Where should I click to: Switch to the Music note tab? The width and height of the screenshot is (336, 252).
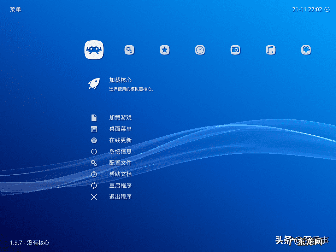coord(271,50)
